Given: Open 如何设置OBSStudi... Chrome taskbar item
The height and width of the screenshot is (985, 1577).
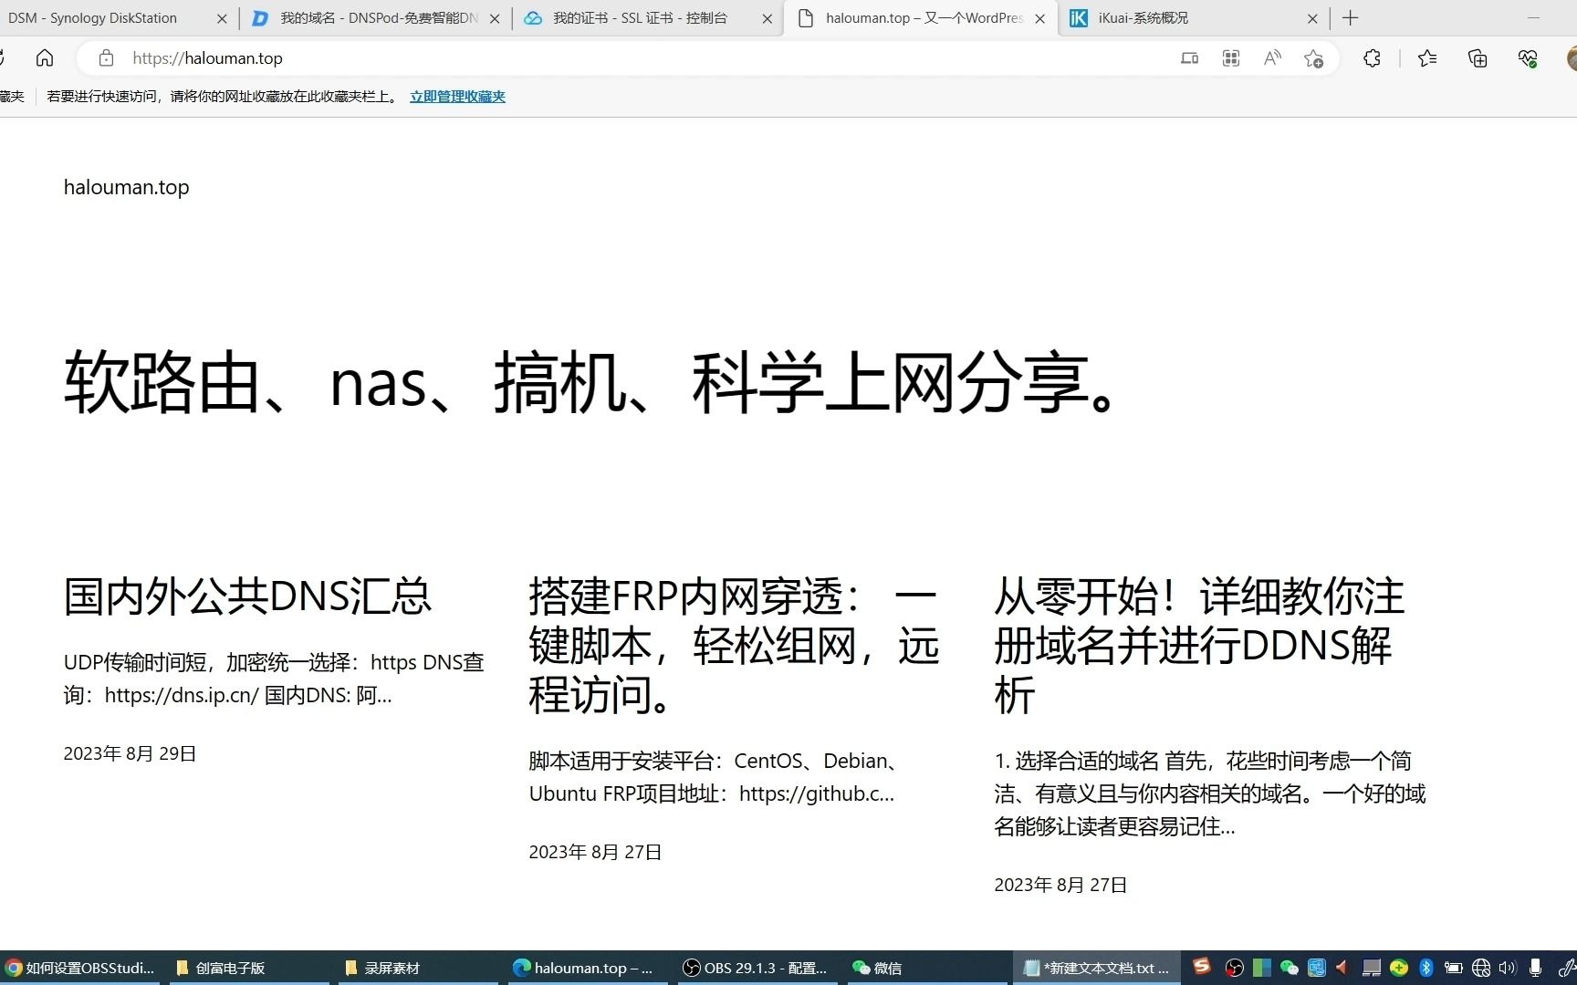Looking at the screenshot, I should [79, 968].
